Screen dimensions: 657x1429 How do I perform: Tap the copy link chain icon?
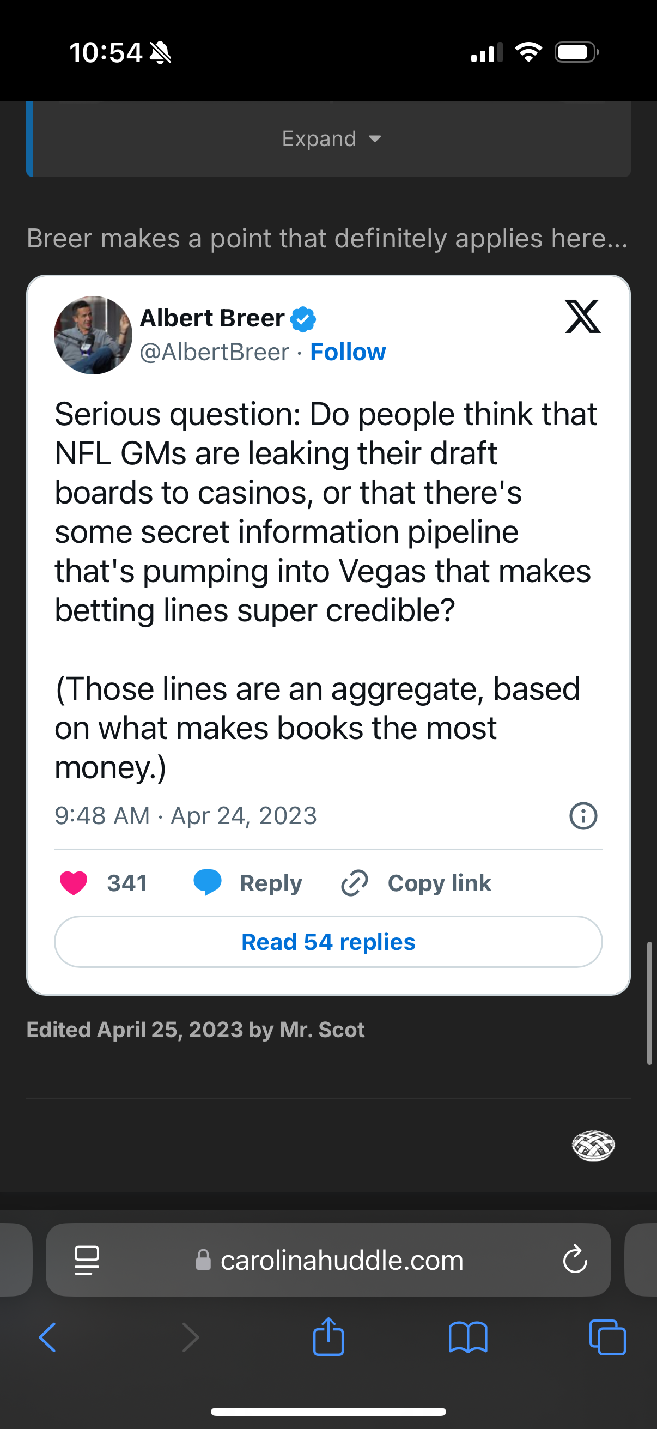click(354, 882)
